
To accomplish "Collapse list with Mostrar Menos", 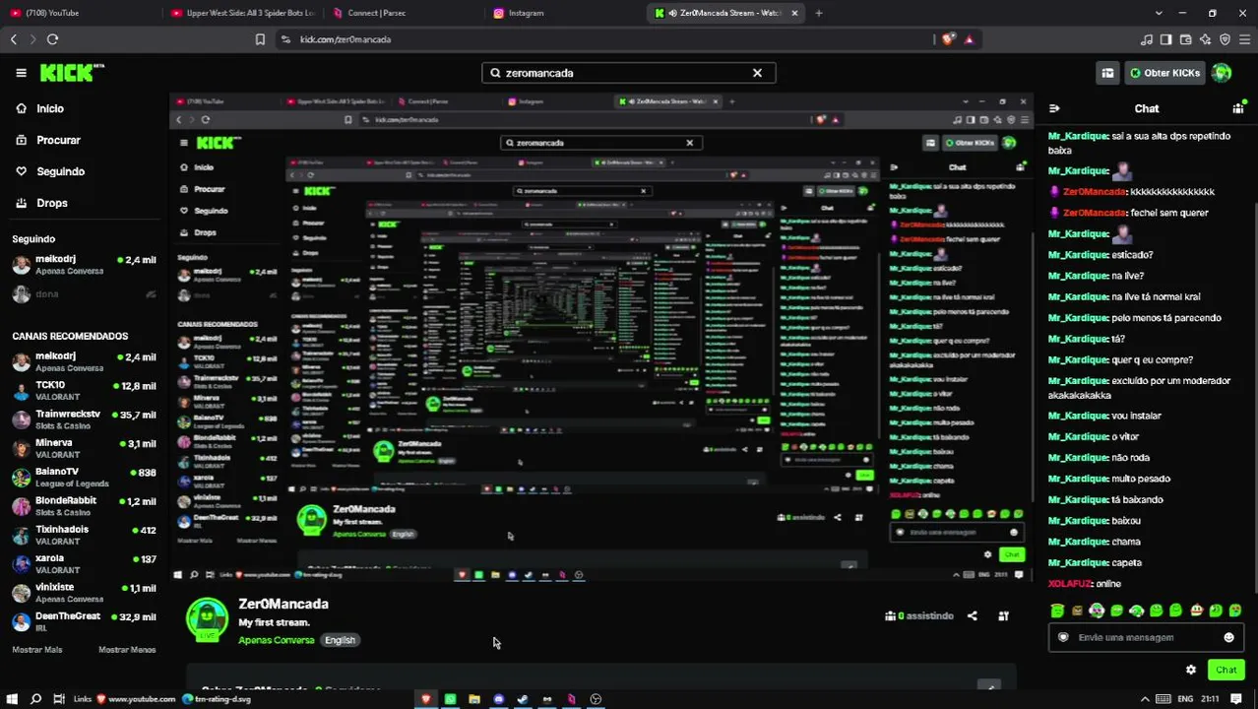I will [127, 650].
